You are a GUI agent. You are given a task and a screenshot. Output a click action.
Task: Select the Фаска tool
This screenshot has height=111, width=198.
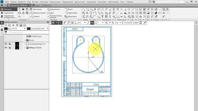68,9
